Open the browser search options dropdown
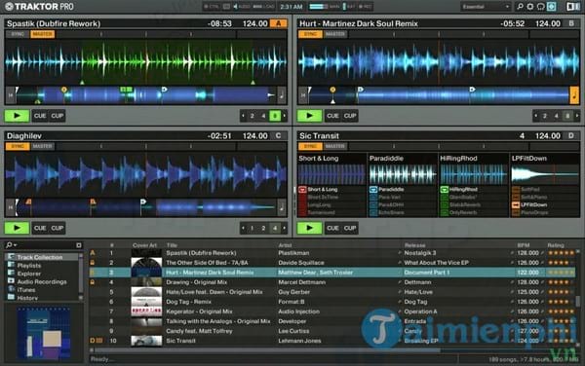 (x=11, y=245)
